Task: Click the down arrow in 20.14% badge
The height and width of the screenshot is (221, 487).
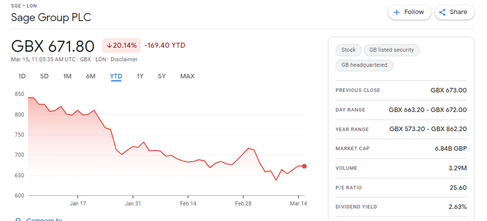Action: pyautogui.click(x=109, y=46)
